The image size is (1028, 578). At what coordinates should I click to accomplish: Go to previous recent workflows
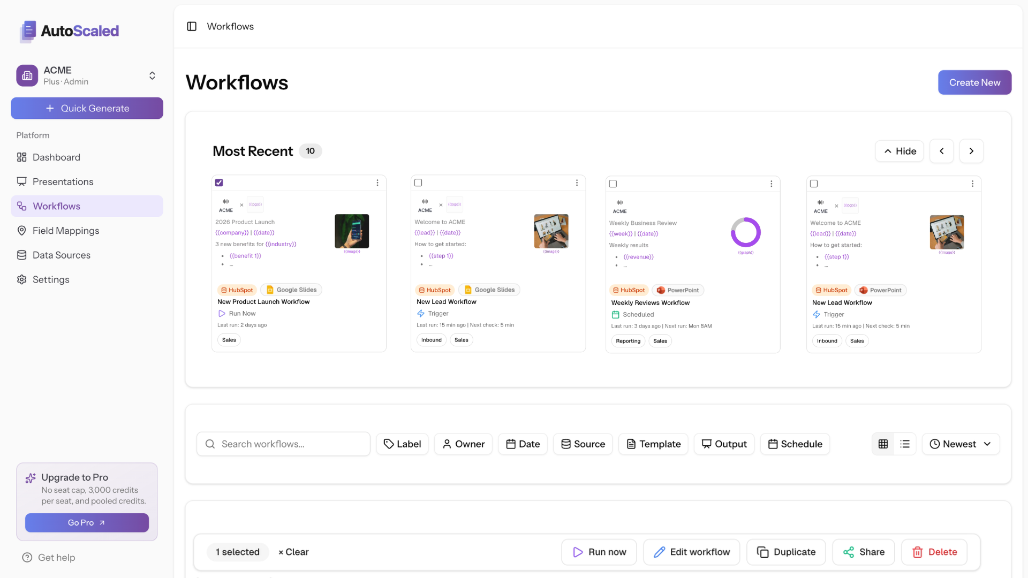pos(942,151)
